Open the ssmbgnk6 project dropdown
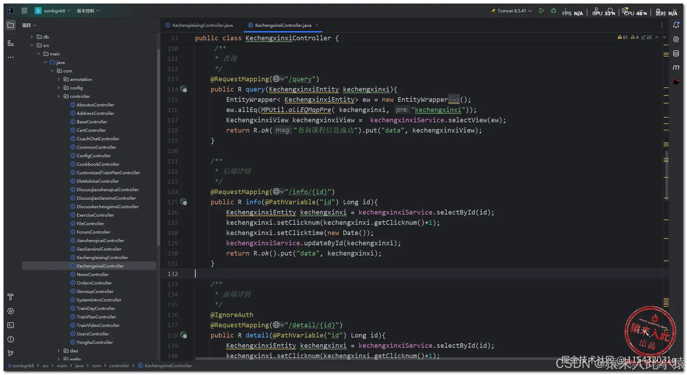The height and width of the screenshot is (375, 687). [53, 11]
